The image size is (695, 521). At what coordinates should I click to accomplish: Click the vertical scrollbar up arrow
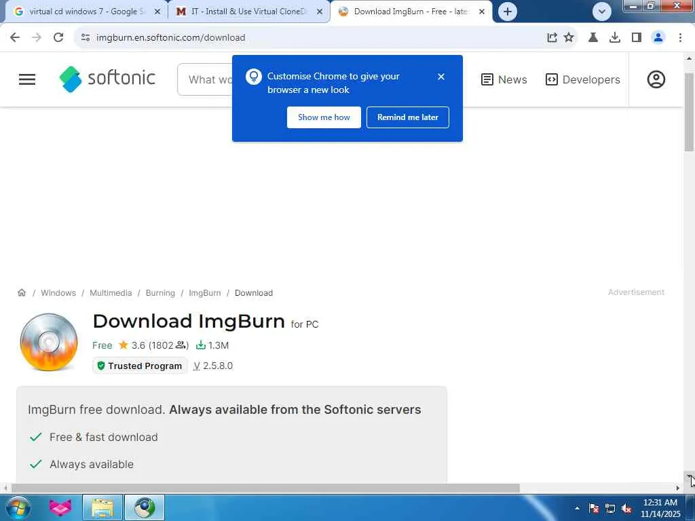(x=690, y=58)
